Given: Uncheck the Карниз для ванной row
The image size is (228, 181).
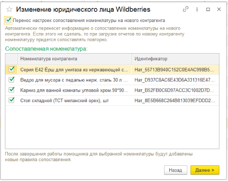Looking at the screenshot, I should (x=11, y=90).
